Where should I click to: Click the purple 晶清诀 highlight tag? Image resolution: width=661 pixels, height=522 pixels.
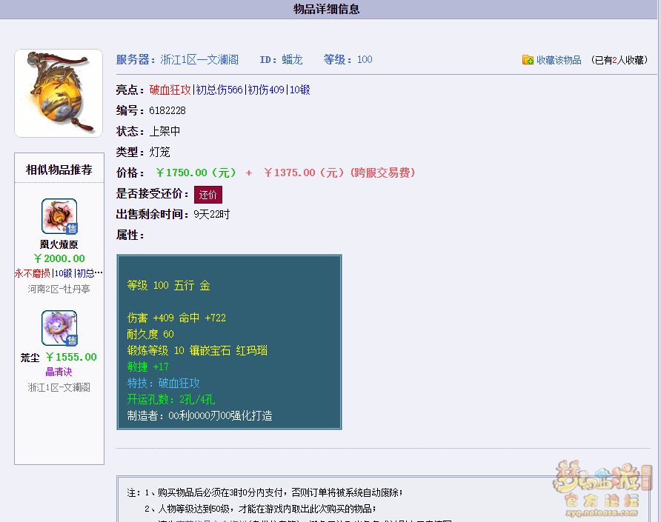(59, 372)
